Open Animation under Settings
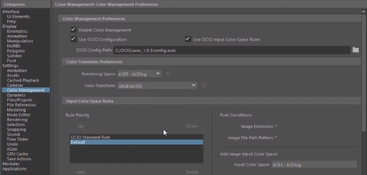 17,70
